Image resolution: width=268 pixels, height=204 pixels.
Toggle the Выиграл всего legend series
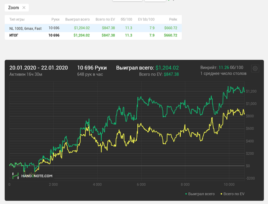pyautogui.click(x=200, y=194)
